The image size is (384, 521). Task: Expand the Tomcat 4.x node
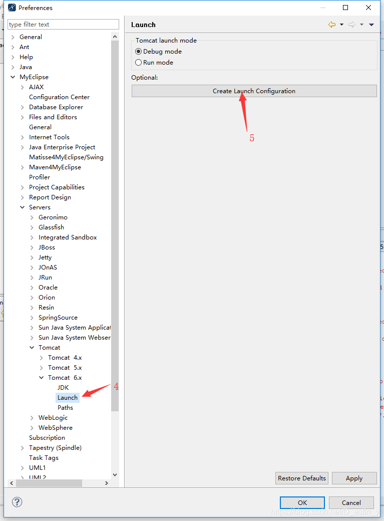tap(41, 358)
